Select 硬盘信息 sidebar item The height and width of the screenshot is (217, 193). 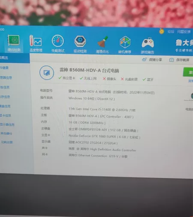5,106
